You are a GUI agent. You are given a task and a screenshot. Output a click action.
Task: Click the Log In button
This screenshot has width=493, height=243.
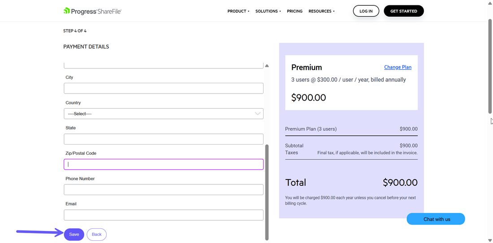tap(366, 11)
